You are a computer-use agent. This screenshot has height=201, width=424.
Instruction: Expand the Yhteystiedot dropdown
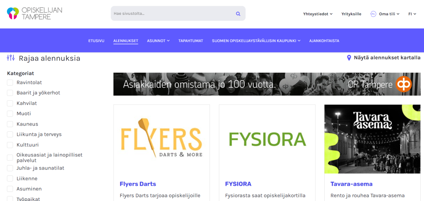pos(318,14)
